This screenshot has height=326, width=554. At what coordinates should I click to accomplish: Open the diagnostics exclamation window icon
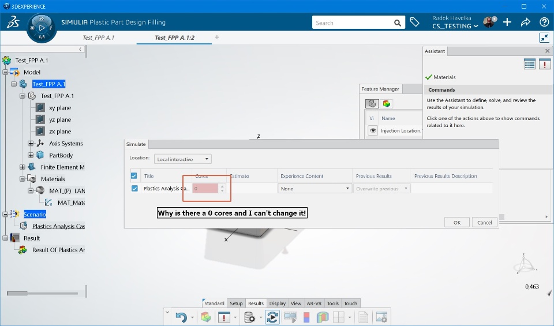224,317
